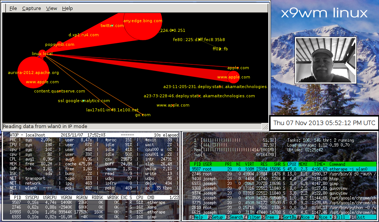The image size is (379, 222).
Task: Click the Xorg process row in atop
Action: pyautogui.click(x=94, y=208)
